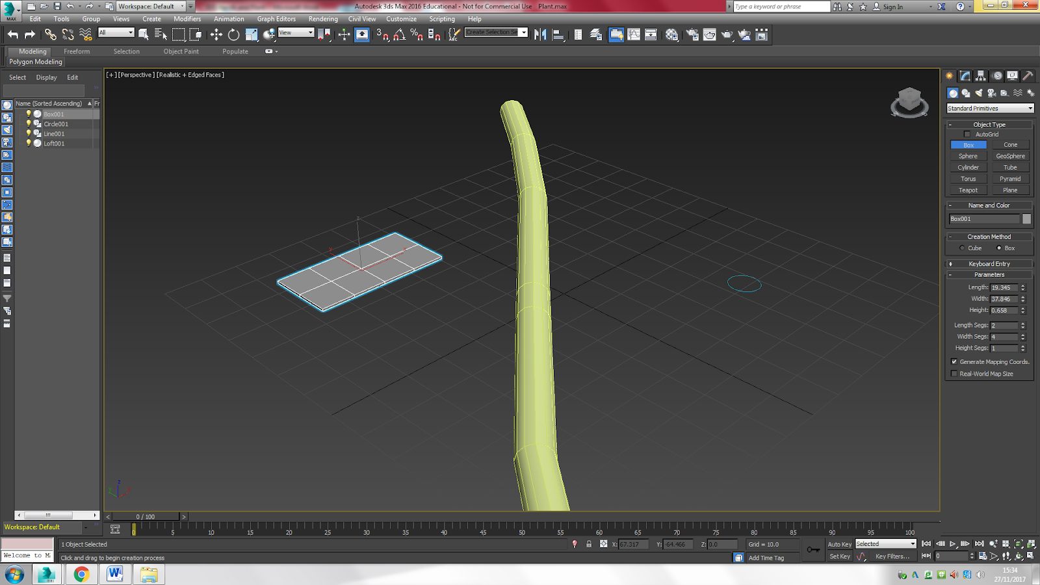Activate the Select and Scale tool

click(x=251, y=34)
